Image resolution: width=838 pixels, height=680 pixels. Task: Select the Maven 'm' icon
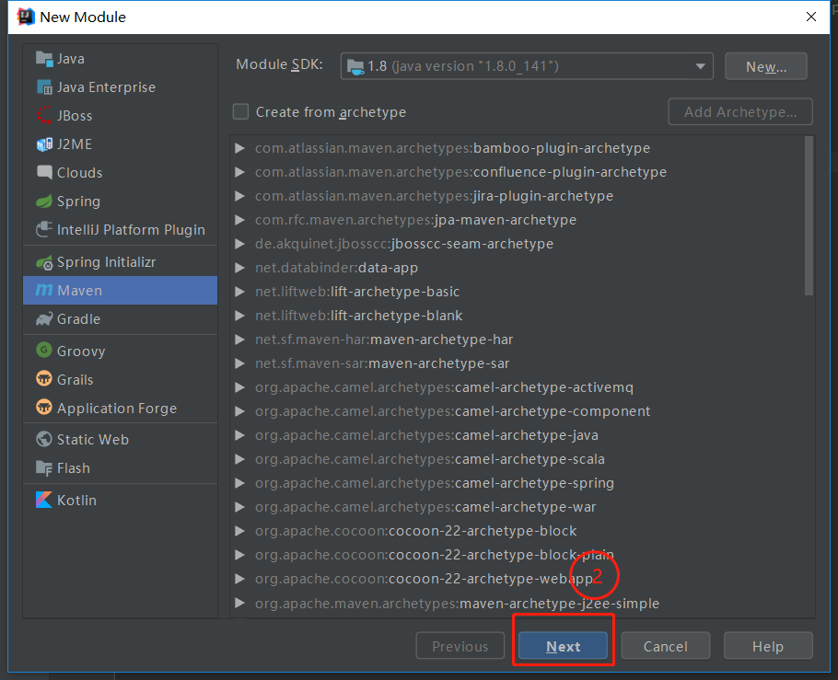pyautogui.click(x=44, y=290)
